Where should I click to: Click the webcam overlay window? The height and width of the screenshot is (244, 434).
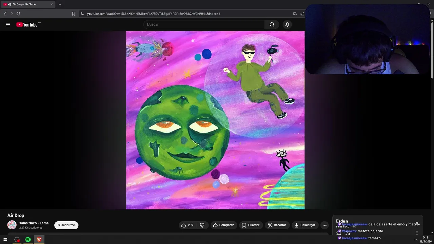click(x=367, y=39)
